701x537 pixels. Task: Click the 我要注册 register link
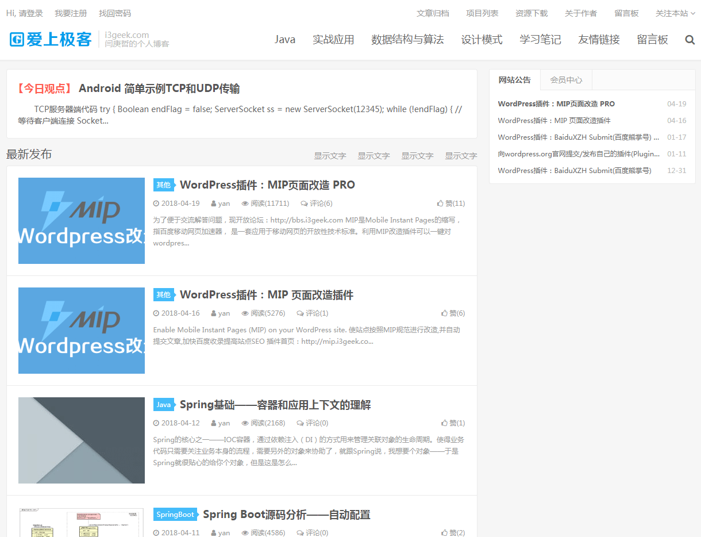pos(71,13)
